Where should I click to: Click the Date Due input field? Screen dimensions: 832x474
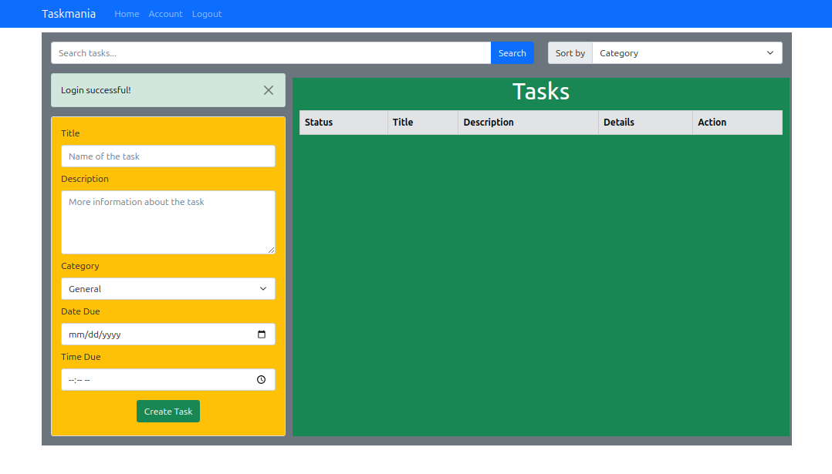154,334
